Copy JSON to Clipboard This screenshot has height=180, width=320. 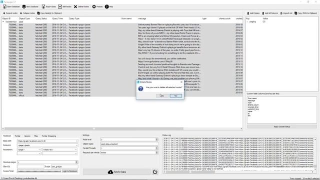click(x=305, y=13)
